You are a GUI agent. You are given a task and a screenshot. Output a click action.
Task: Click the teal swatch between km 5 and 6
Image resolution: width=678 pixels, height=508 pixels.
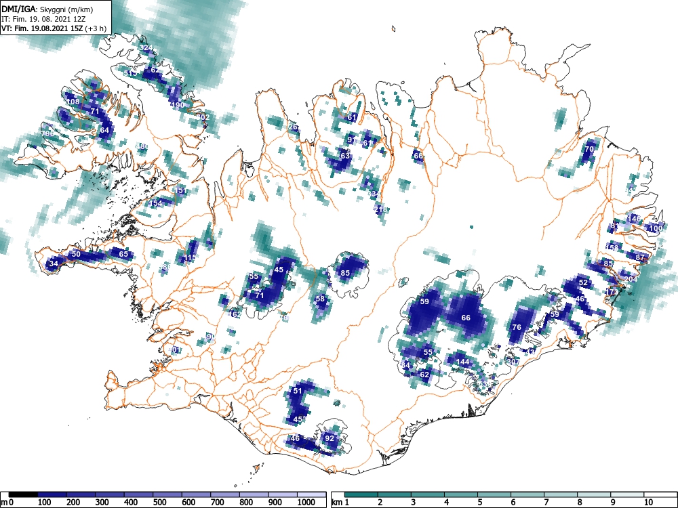[x=494, y=494]
